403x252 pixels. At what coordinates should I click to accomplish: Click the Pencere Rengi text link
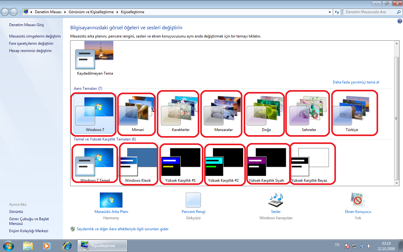coord(193,212)
